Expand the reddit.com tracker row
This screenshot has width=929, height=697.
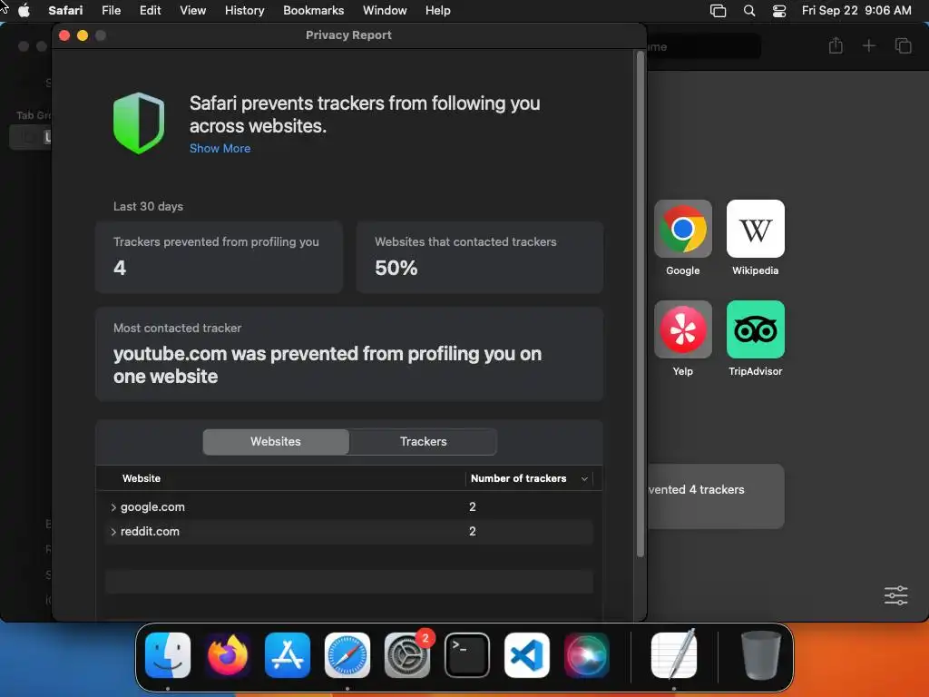pos(113,532)
